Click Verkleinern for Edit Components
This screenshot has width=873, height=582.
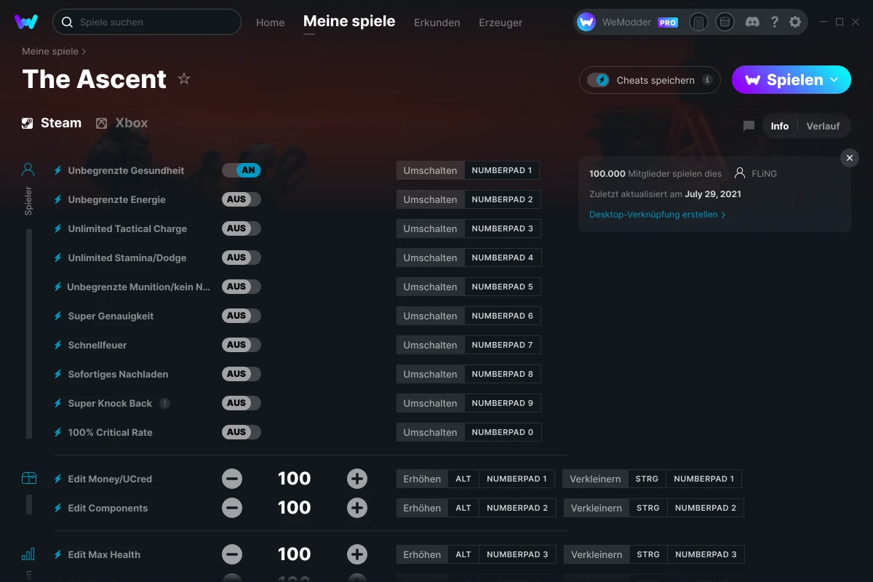(597, 508)
